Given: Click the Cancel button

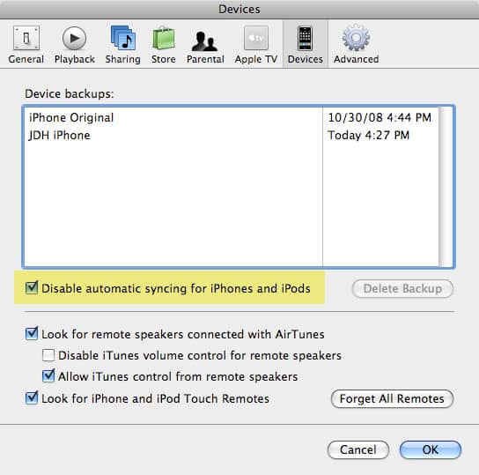Looking at the screenshot, I should pos(358,449).
